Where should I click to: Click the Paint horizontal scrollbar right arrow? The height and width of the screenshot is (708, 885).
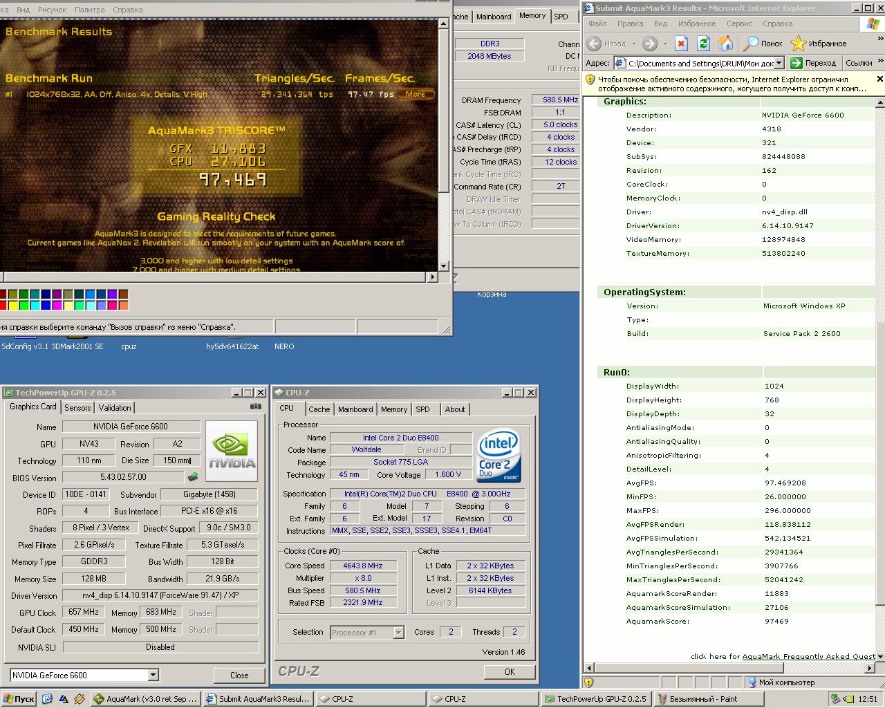[433, 277]
